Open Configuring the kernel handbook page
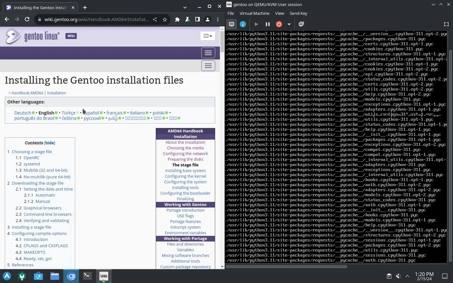 pos(185,176)
